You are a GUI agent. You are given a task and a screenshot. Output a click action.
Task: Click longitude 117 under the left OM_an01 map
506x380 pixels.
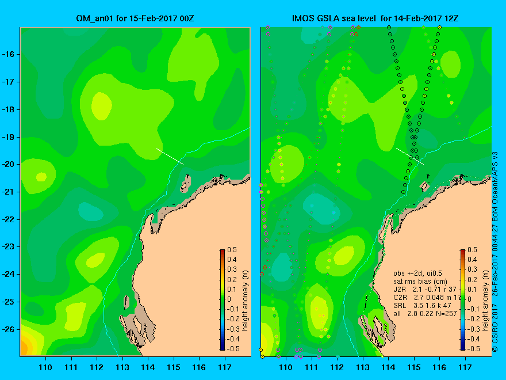(x=225, y=367)
